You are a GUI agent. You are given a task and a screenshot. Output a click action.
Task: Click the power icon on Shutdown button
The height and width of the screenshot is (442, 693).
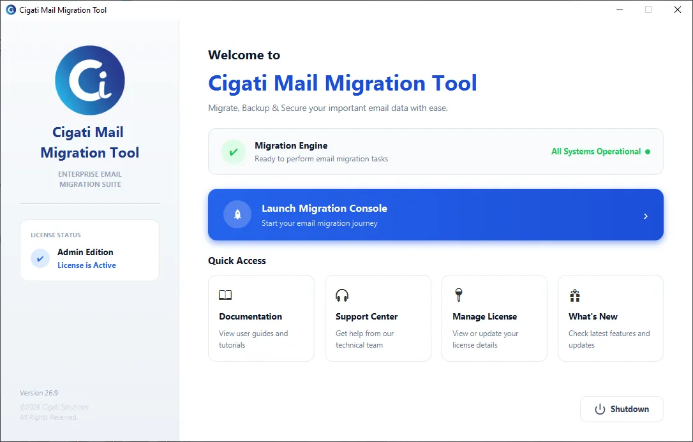pos(600,409)
